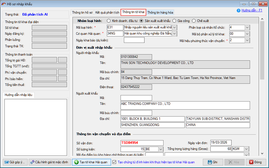Screen dimensions: 269x168
Task: Click the Cấu hình giá trị mặc định gear icon
Action: [x=32, y=162]
